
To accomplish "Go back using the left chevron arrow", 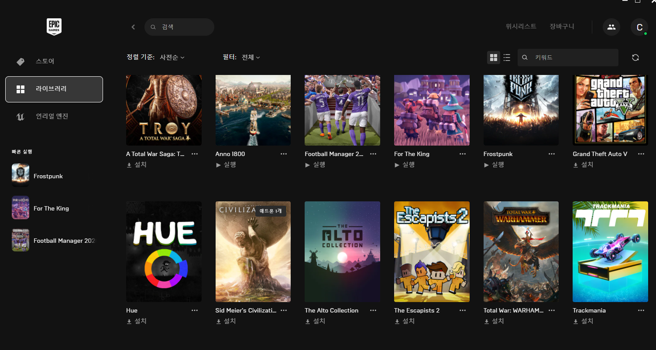I will pos(133,27).
